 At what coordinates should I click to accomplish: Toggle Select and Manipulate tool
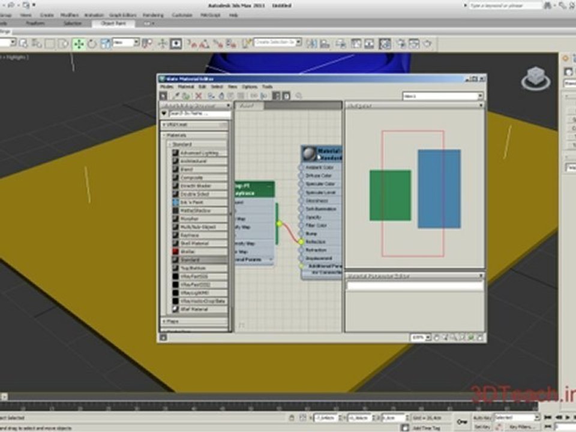click(162, 44)
